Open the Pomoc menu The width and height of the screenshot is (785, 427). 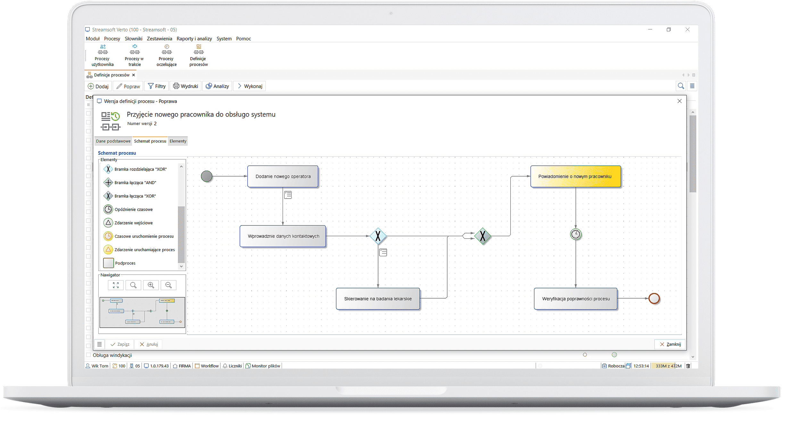pos(244,39)
